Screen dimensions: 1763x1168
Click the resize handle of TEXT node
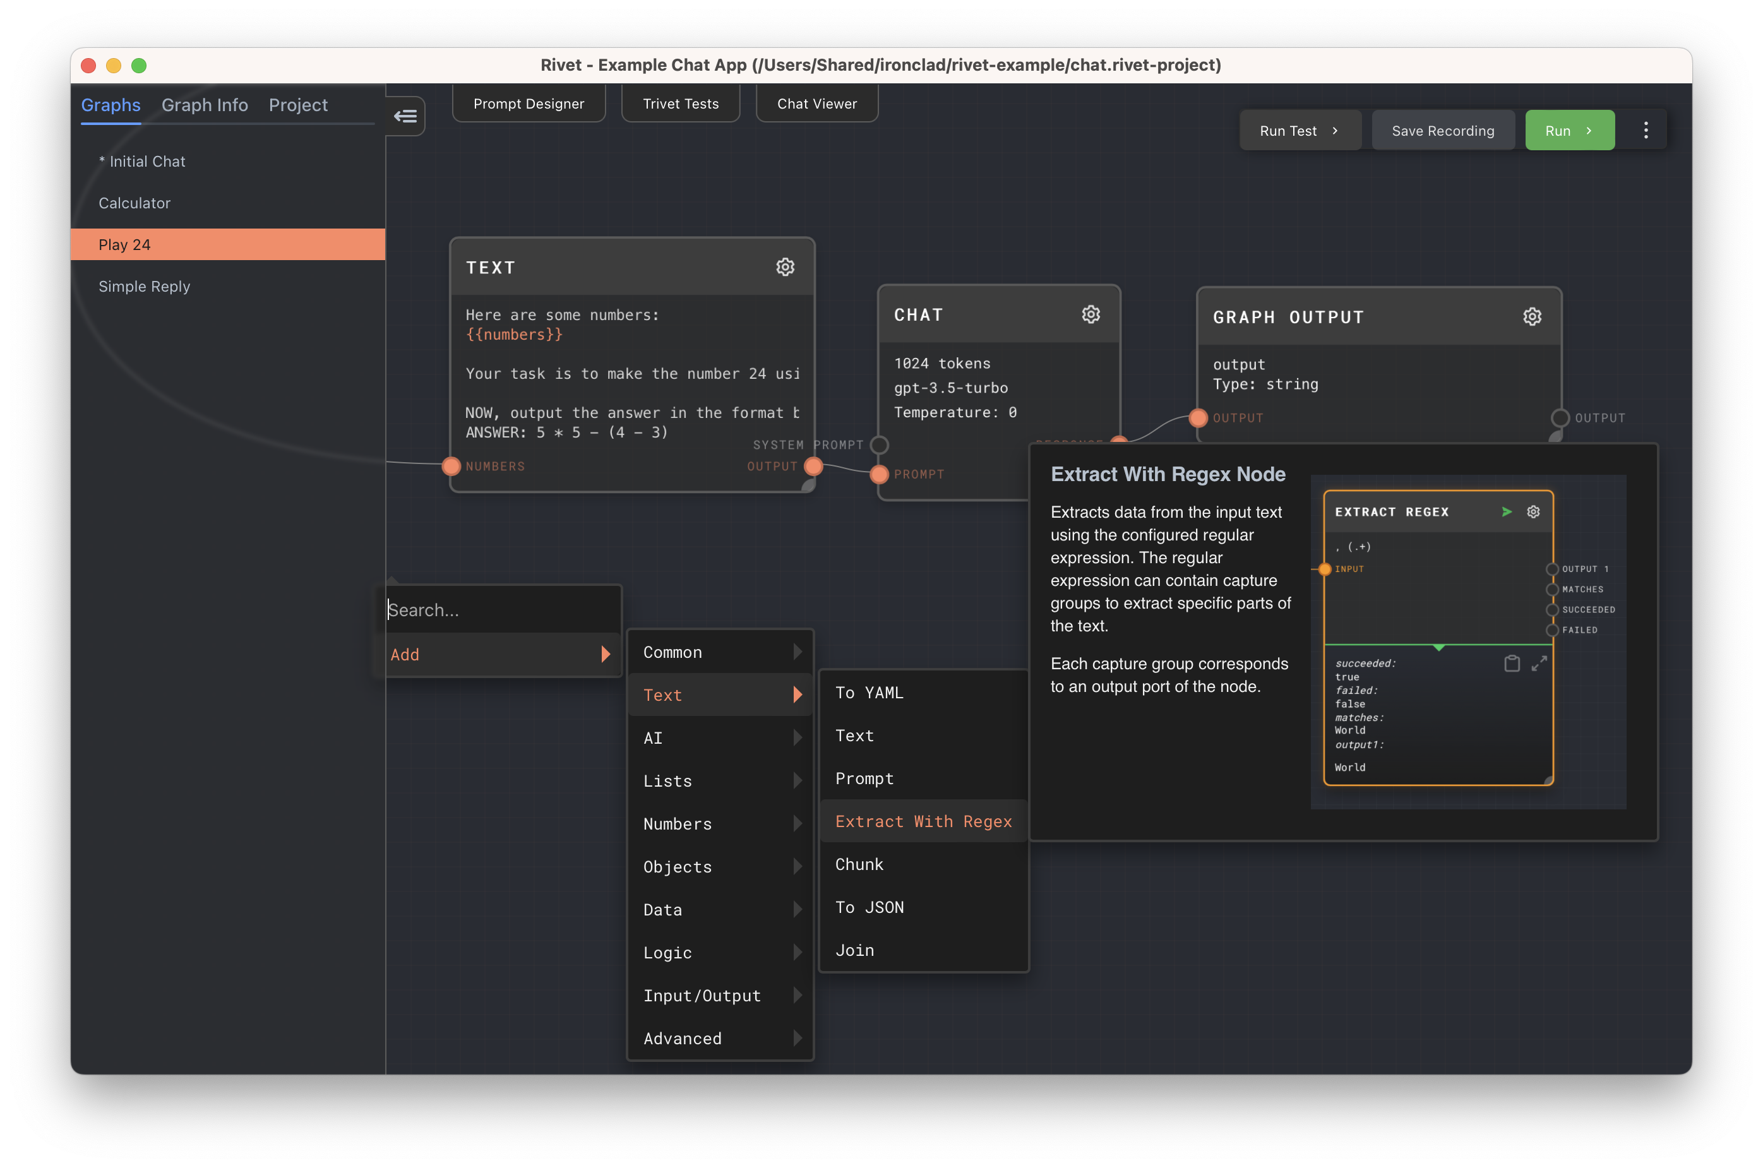coord(808,485)
